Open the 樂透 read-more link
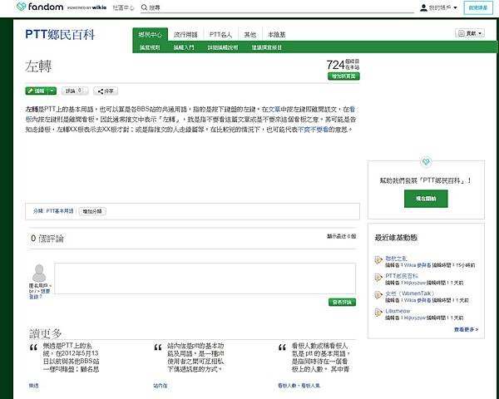Image resolution: width=499 pixels, height=399 pixels. tap(33, 386)
